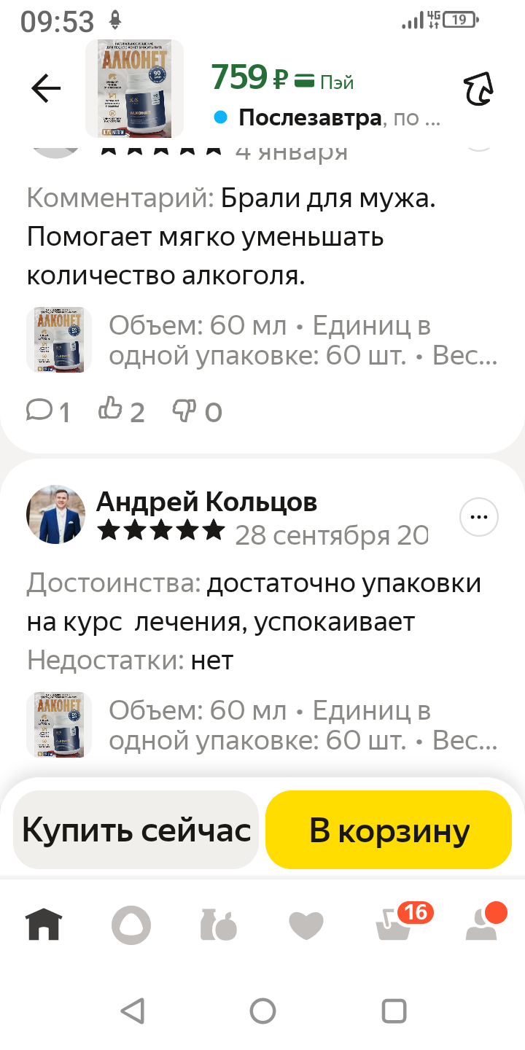Screen dimensions: 525x1050
Task: Dislike the first review with thumbs down
Action: 196,412
